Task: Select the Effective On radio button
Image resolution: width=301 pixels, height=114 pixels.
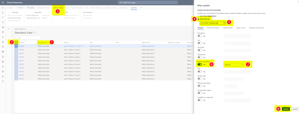Action: tap(198, 19)
